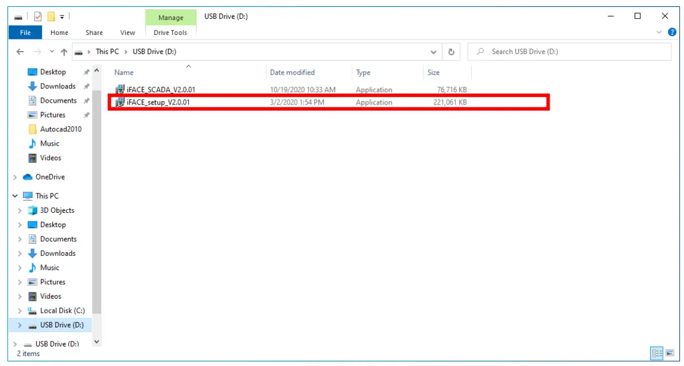Click the Forward navigation arrow
The image size is (684, 366).
tap(37, 52)
